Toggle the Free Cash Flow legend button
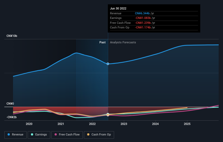223x142 pixels. pos(67,135)
